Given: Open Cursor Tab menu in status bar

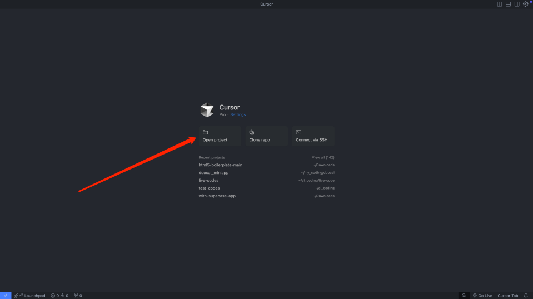Looking at the screenshot, I should pos(507,295).
